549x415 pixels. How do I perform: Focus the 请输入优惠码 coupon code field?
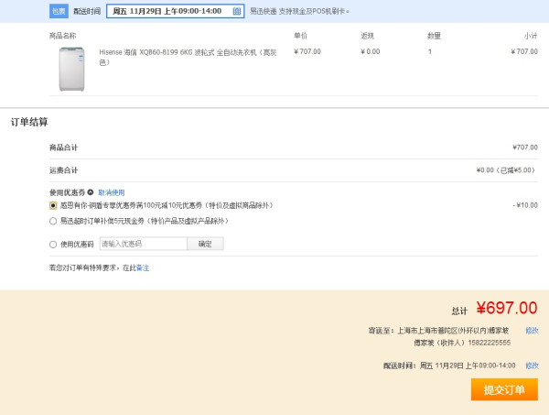144,244
